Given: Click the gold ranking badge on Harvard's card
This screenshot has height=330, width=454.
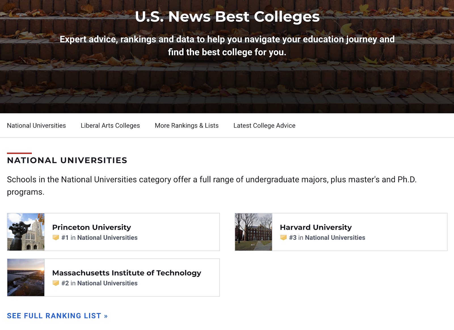Looking at the screenshot, I should coord(284,238).
